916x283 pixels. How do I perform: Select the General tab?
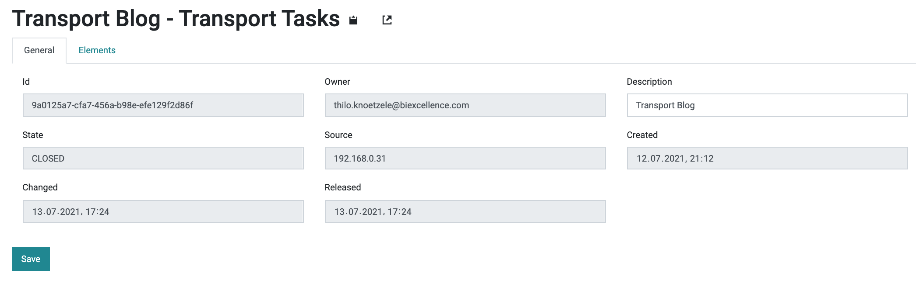click(39, 50)
